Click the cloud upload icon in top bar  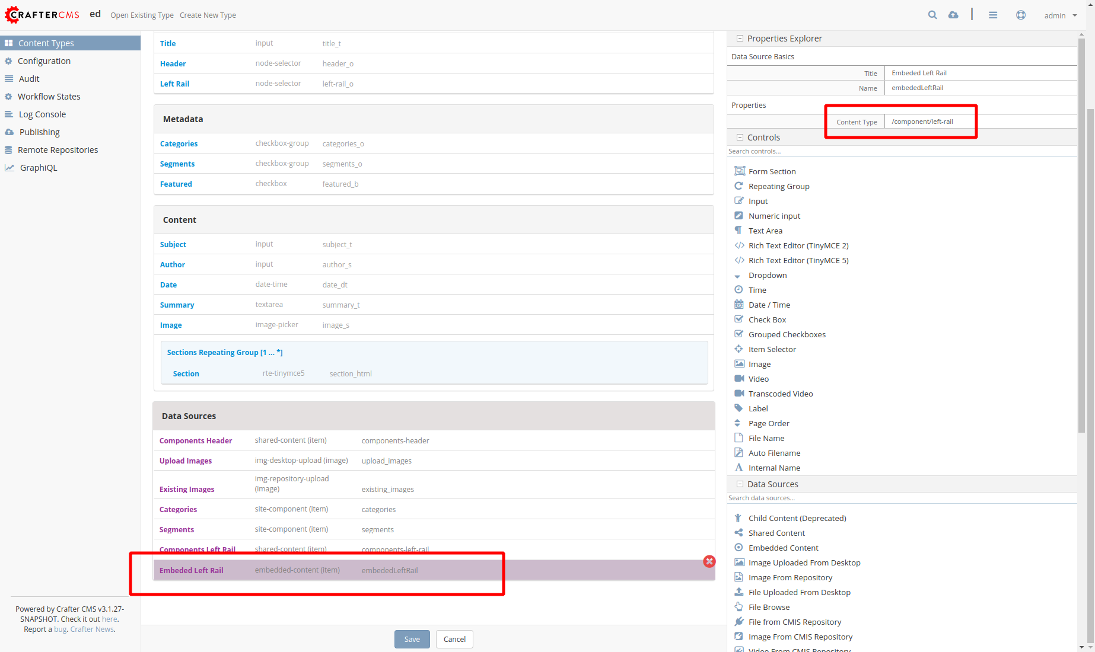pos(954,15)
